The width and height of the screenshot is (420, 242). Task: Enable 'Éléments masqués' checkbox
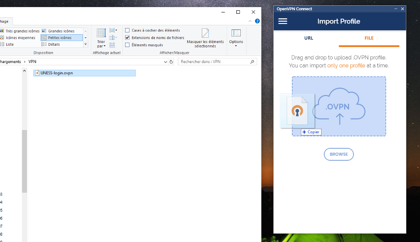point(127,45)
